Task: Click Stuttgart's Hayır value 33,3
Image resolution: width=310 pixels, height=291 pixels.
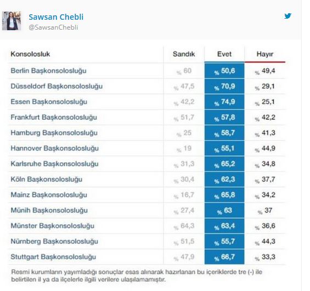Action: (x=265, y=257)
